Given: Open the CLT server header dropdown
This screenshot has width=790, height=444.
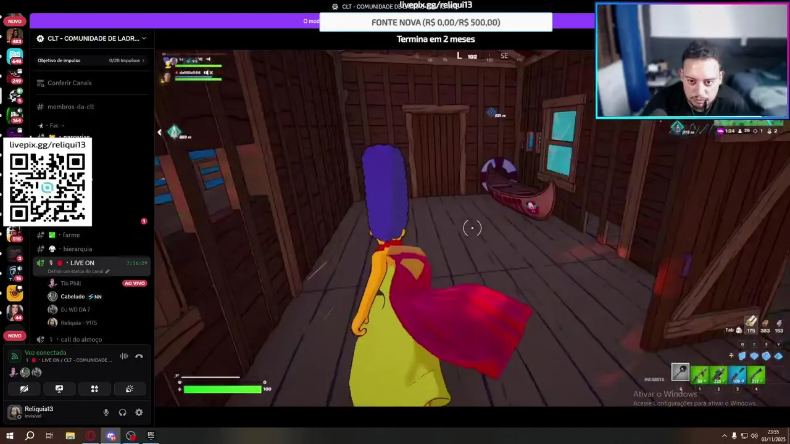Looking at the screenshot, I should (91, 38).
